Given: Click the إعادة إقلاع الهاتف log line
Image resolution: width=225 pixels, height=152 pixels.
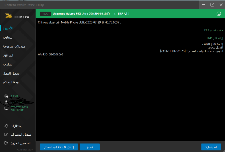Looking at the screenshot, I should click(x=211, y=44).
